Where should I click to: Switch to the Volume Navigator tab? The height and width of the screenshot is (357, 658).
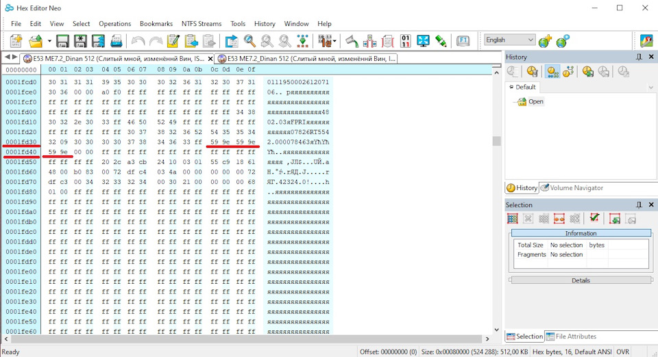click(x=572, y=188)
